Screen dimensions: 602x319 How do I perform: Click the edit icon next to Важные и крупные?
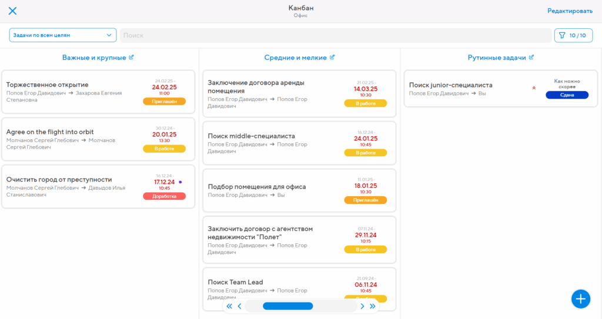(x=132, y=58)
